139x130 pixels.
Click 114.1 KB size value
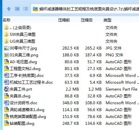tap(70, 110)
